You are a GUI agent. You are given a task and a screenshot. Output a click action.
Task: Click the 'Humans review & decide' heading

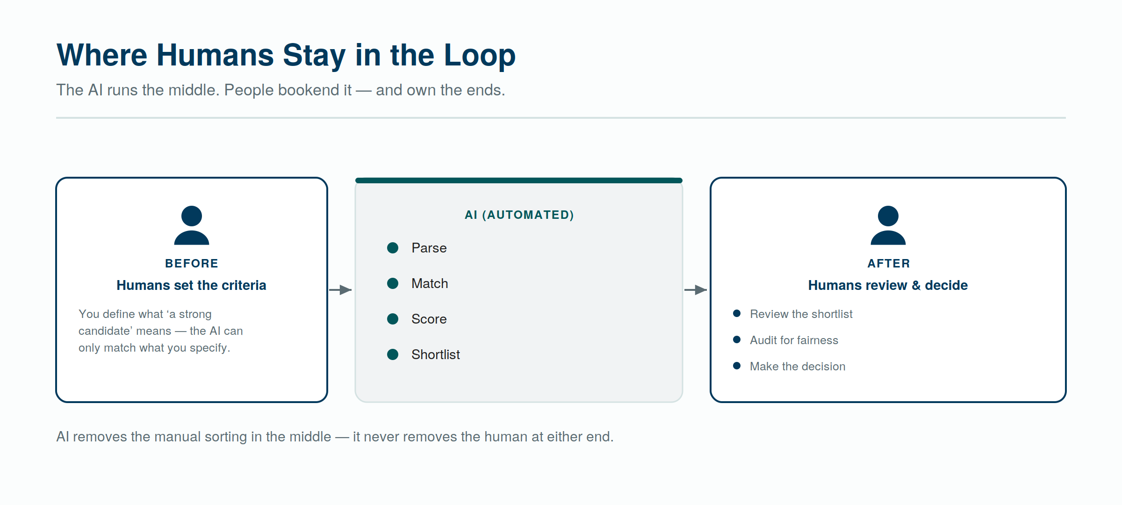pos(888,285)
